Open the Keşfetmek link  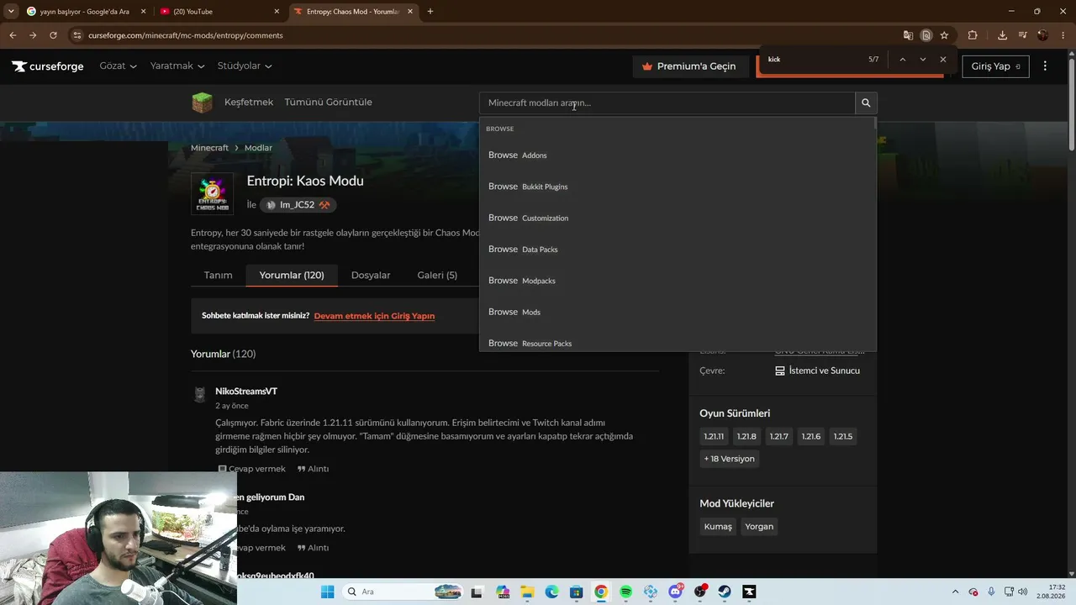[249, 103]
